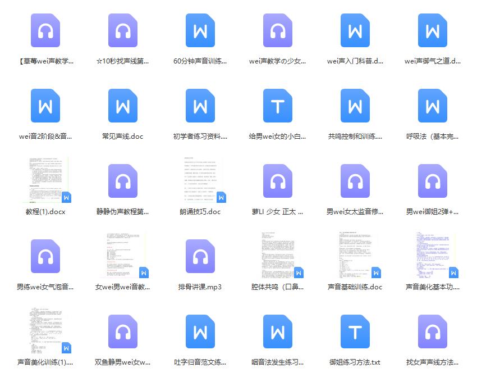Open the 男练wei女气泡音 audio file icon
The height and width of the screenshot is (377, 477).
pyautogui.click(x=45, y=256)
